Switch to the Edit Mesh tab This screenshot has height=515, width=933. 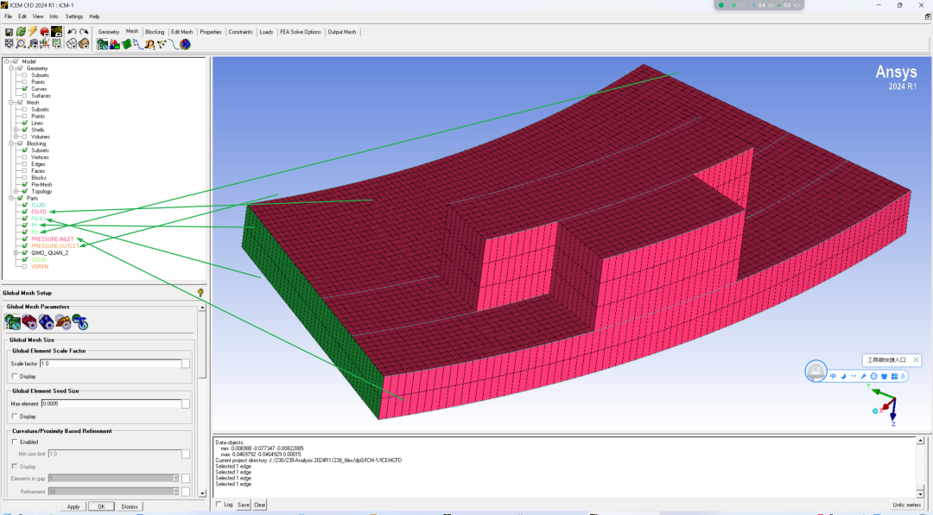182,32
